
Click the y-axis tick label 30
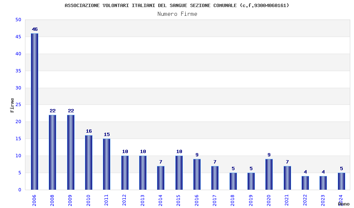click(18, 88)
